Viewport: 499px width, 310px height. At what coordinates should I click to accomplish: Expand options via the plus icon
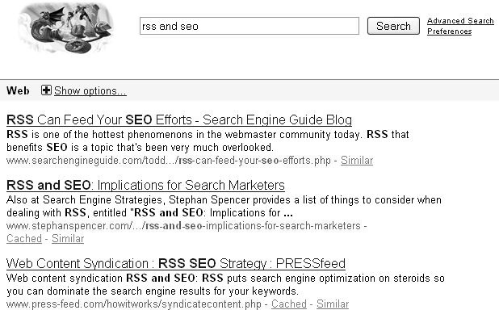pyautogui.click(x=46, y=90)
